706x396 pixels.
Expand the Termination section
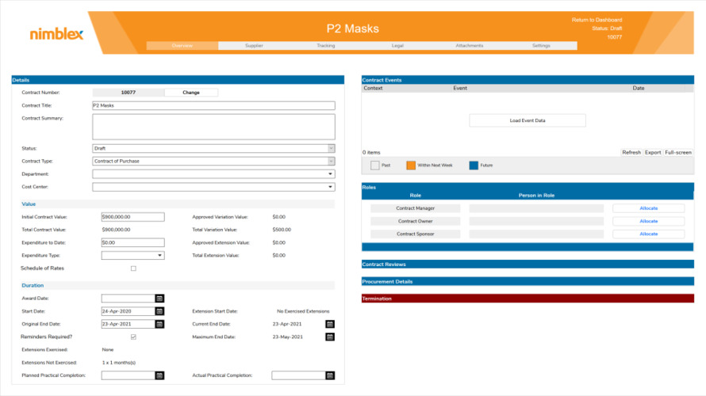[528, 299]
